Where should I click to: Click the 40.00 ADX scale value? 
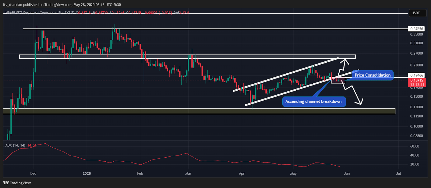[x=415, y=155]
